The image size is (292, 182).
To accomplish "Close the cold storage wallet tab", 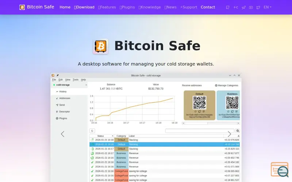I will tap(86, 85).
